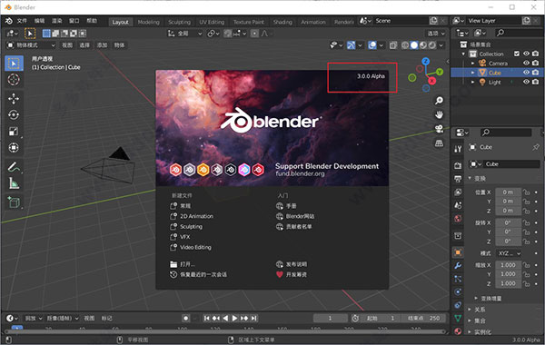Screen dimensions: 545x345
Task: Click the viewport pan hand icon
Action: [440, 114]
